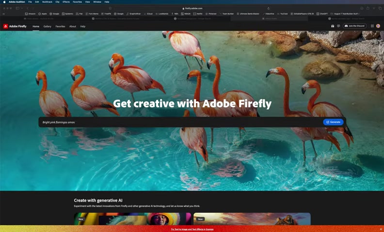The width and height of the screenshot is (384, 232).
Task: Go back with Safari back arrow
Action: [x=28, y=8]
